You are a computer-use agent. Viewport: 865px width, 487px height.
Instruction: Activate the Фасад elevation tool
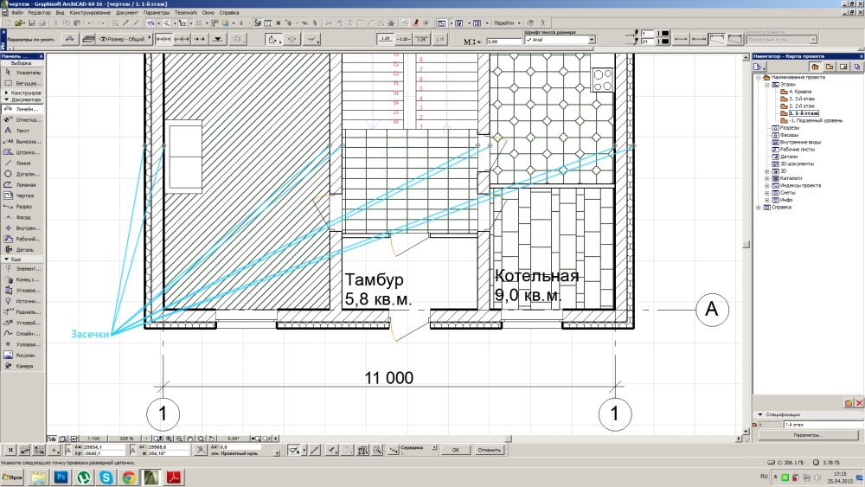(22, 217)
